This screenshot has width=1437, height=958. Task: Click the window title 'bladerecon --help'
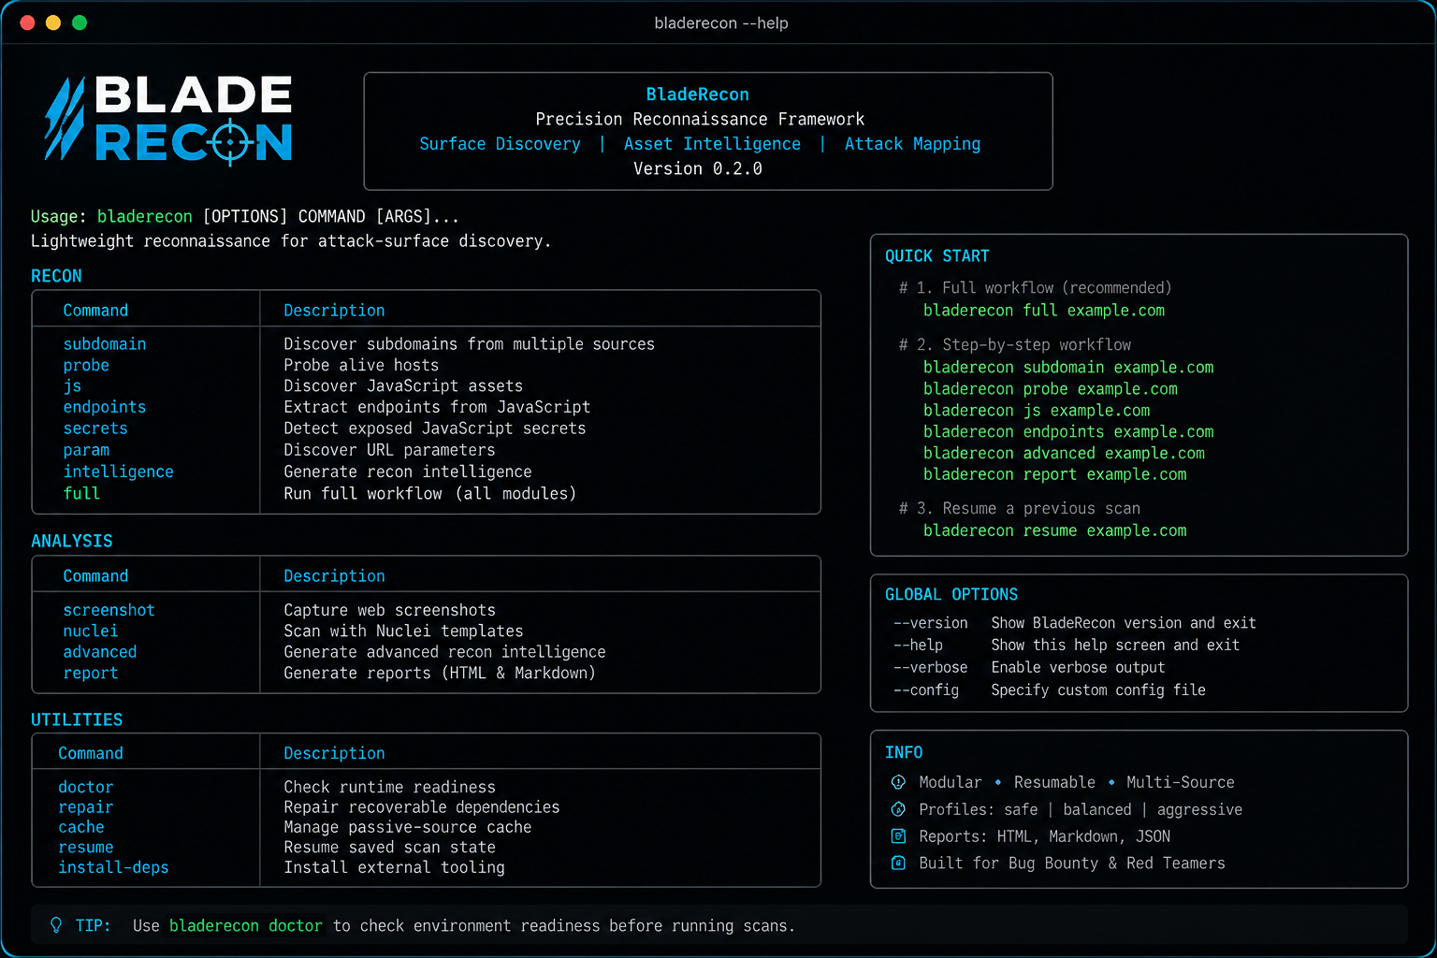pos(721,23)
